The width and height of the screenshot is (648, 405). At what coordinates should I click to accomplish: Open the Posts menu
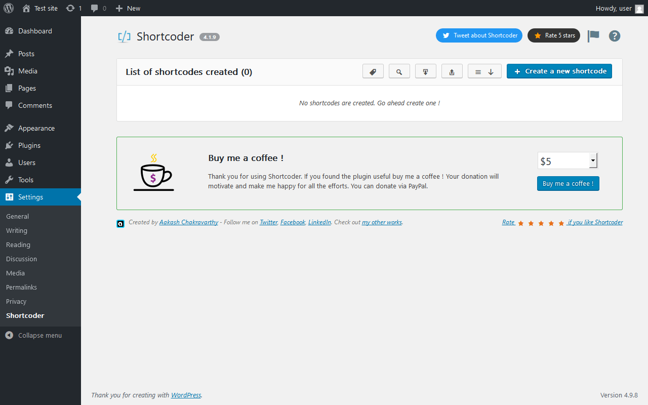point(40,54)
